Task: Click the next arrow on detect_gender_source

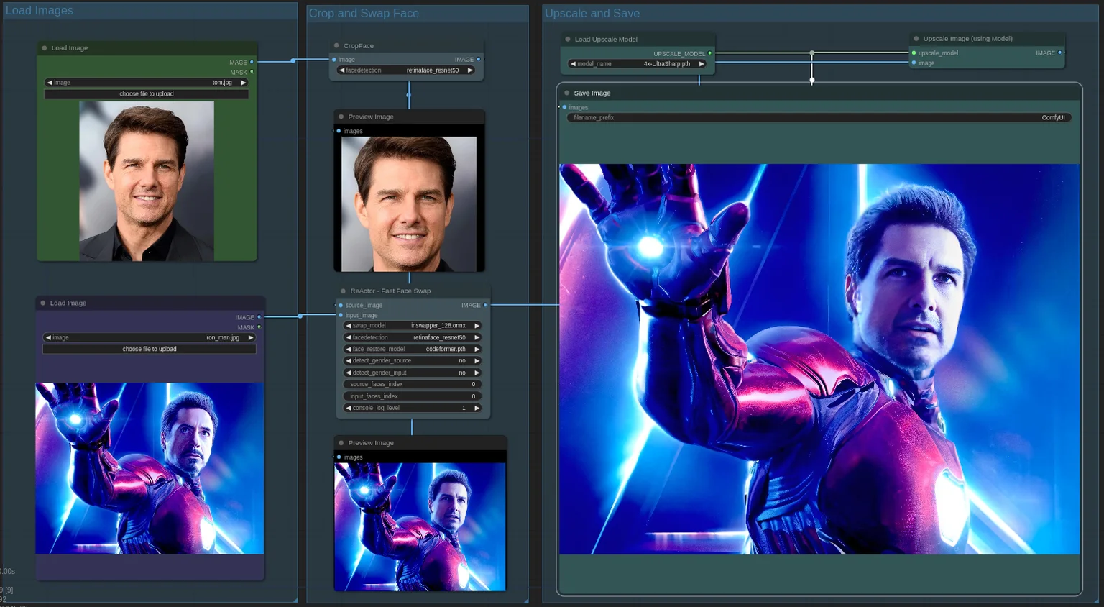Action: coord(477,361)
